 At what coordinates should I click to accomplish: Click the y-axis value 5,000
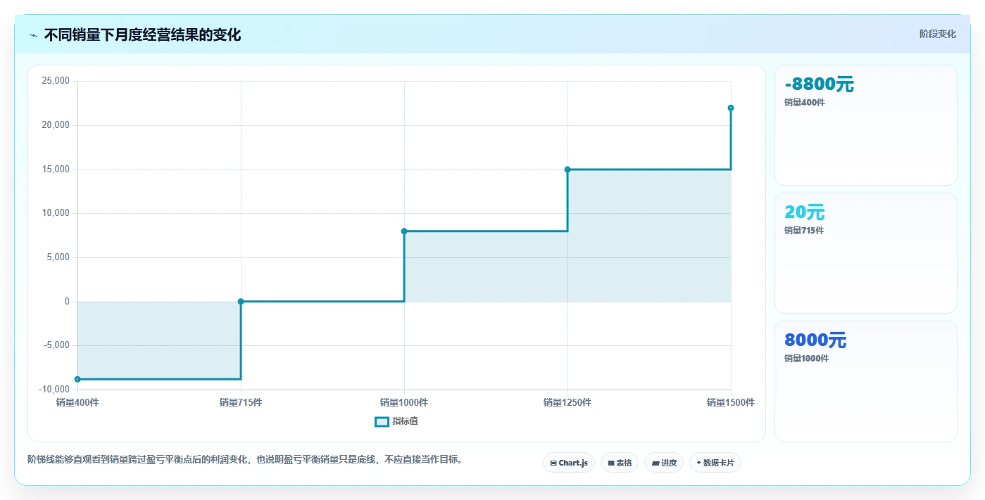click(58, 257)
